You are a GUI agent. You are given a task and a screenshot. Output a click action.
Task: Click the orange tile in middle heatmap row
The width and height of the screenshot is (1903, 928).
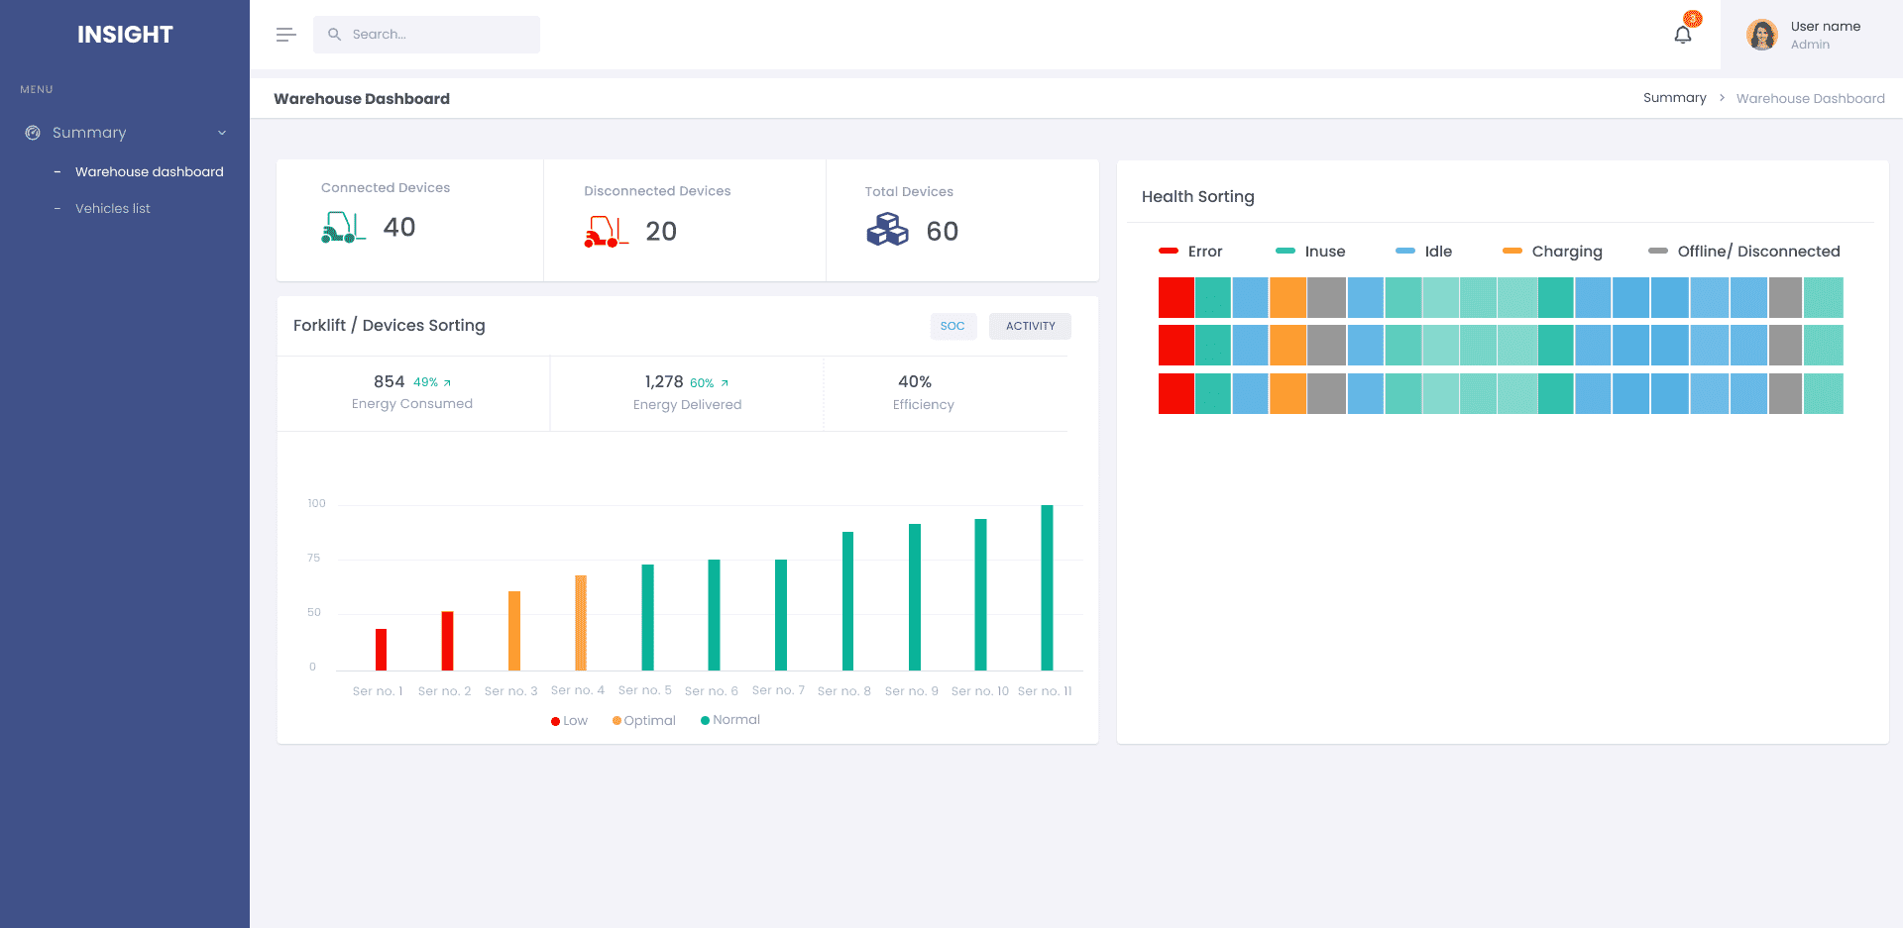coord(1287,346)
